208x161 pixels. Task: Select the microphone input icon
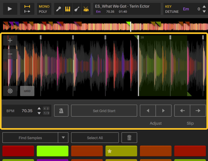[58, 9]
